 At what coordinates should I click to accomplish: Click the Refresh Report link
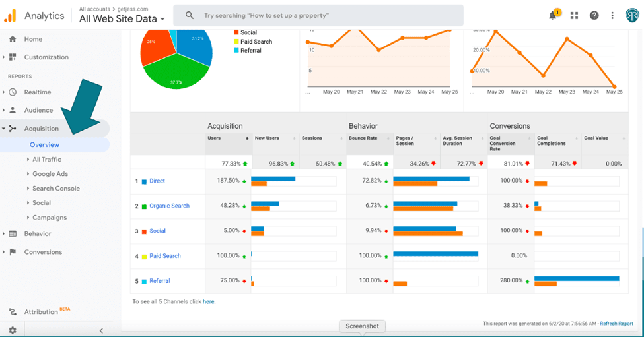tap(616, 324)
